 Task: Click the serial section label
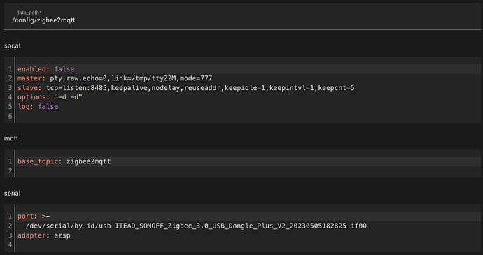[x=13, y=194]
